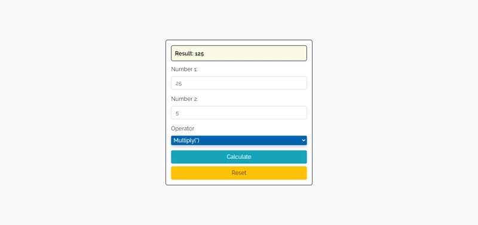Screen dimensions: 478x225
Task: Click the Result: 125 output box
Action: tap(238, 53)
